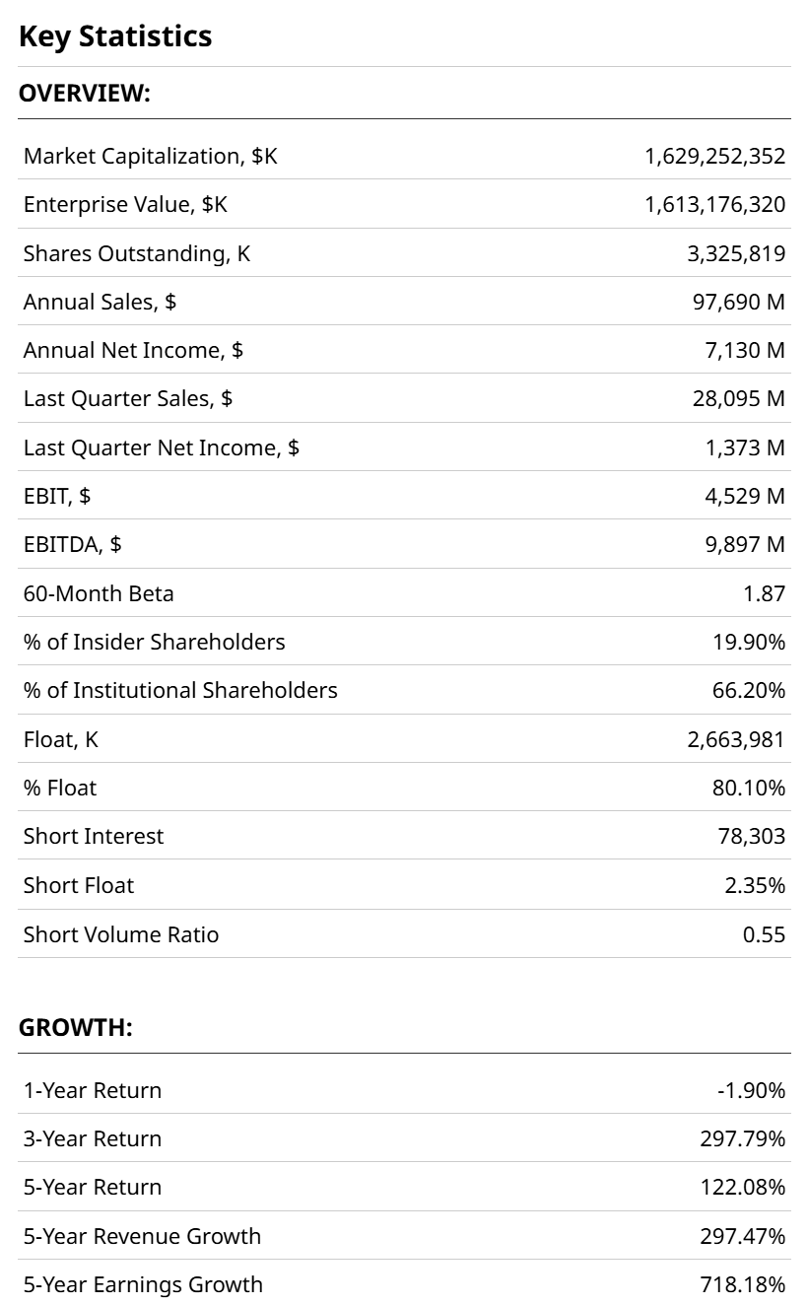
Task: Select the Last Quarter Sales value
Action: [739, 398]
